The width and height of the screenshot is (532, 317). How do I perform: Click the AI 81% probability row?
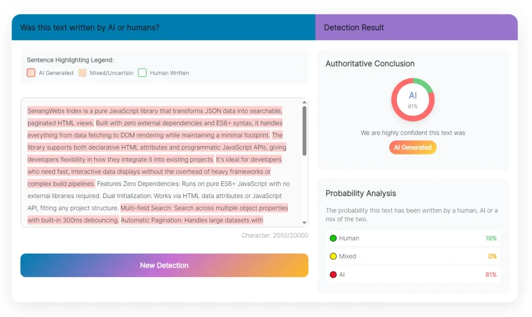coord(413,274)
